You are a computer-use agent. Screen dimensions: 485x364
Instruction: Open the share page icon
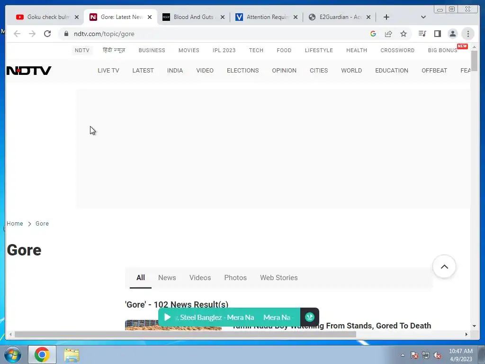point(388,34)
